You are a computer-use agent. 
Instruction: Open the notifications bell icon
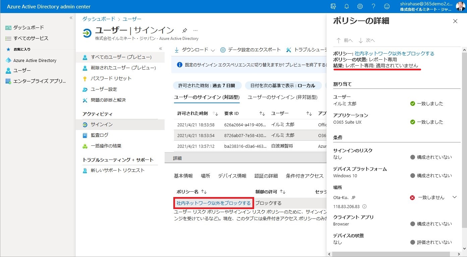(x=347, y=6)
